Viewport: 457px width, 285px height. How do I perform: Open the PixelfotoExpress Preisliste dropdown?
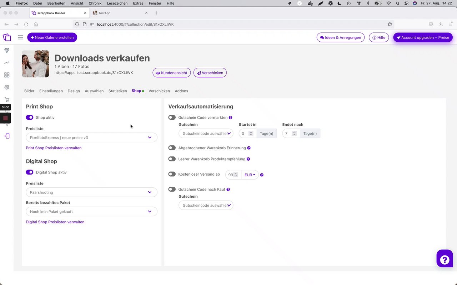click(x=91, y=138)
